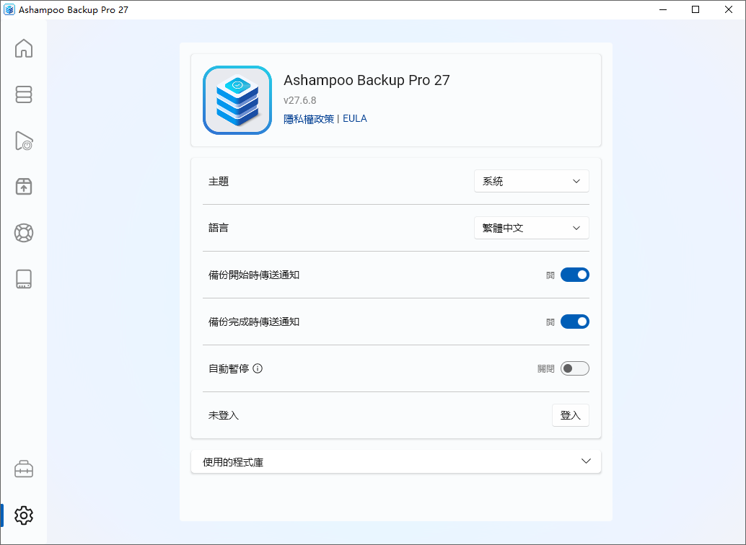This screenshot has width=746, height=545.
Task: Enable the 自動暫停 toggle
Action: [x=575, y=368]
